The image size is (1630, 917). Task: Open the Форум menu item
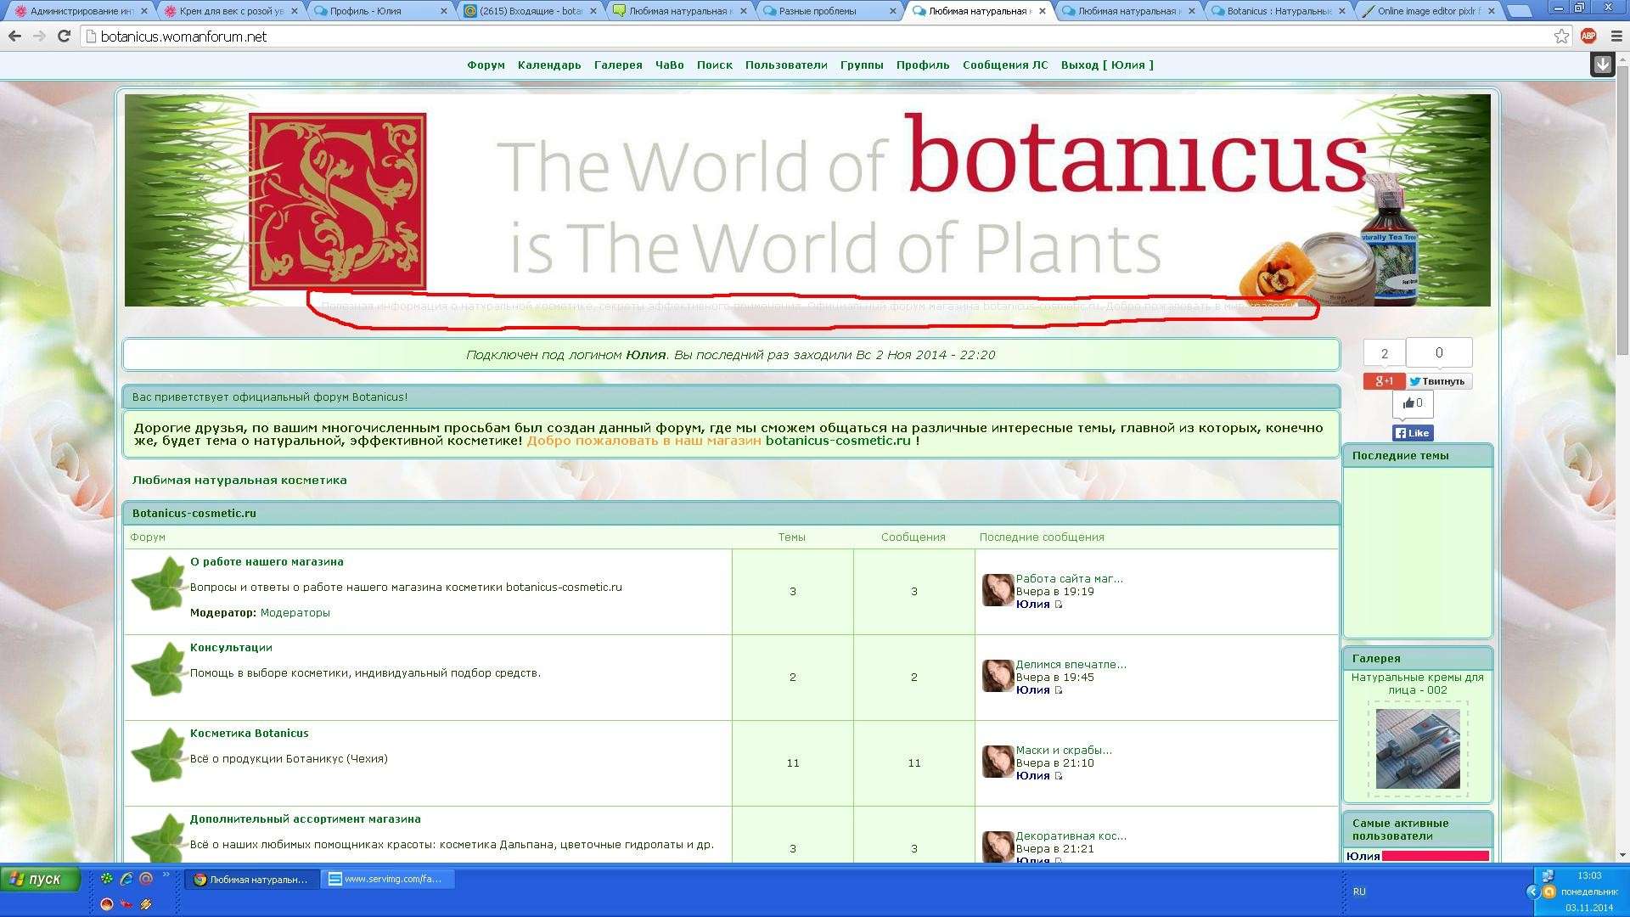coord(486,65)
